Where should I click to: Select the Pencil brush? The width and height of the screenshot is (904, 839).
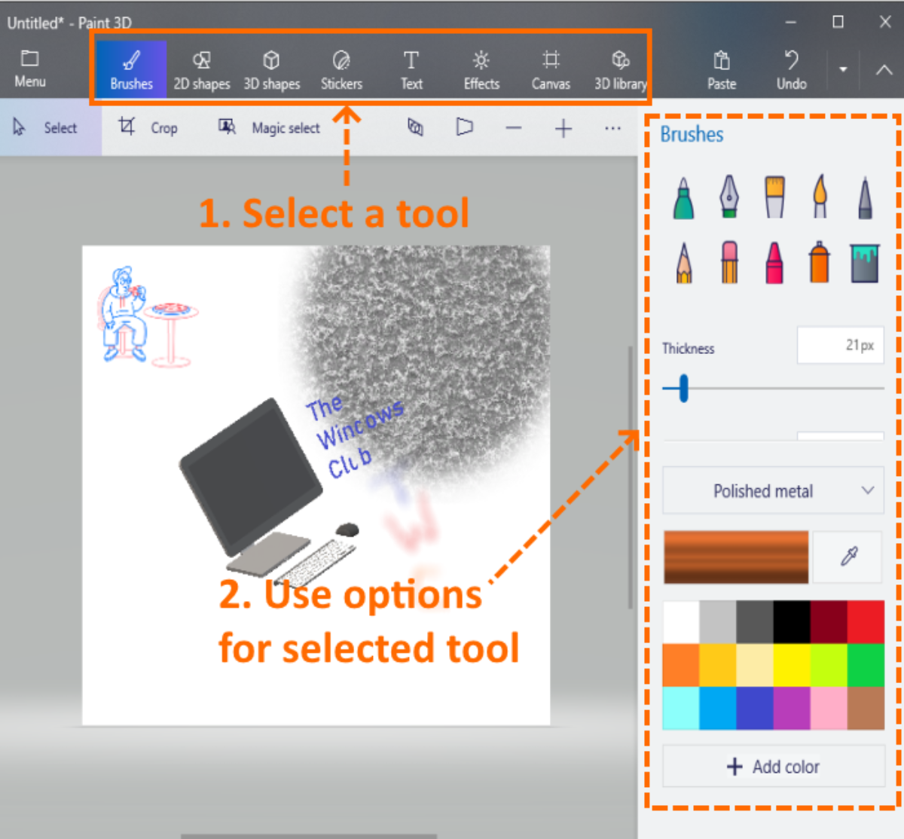(x=684, y=263)
